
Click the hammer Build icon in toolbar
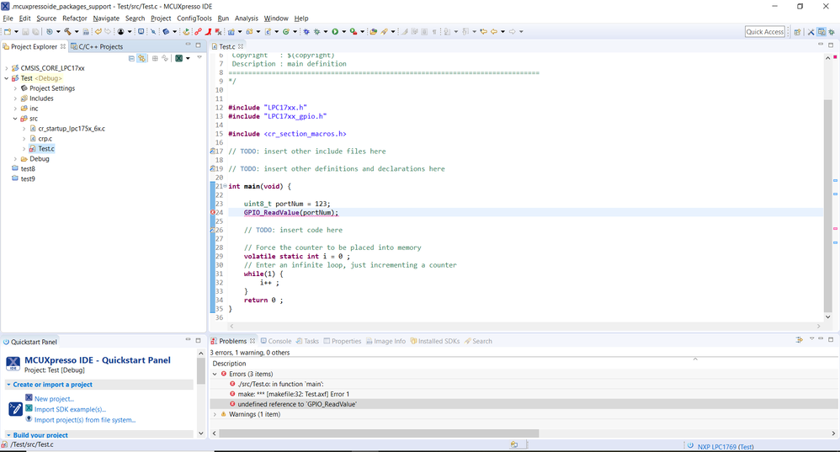tap(67, 32)
